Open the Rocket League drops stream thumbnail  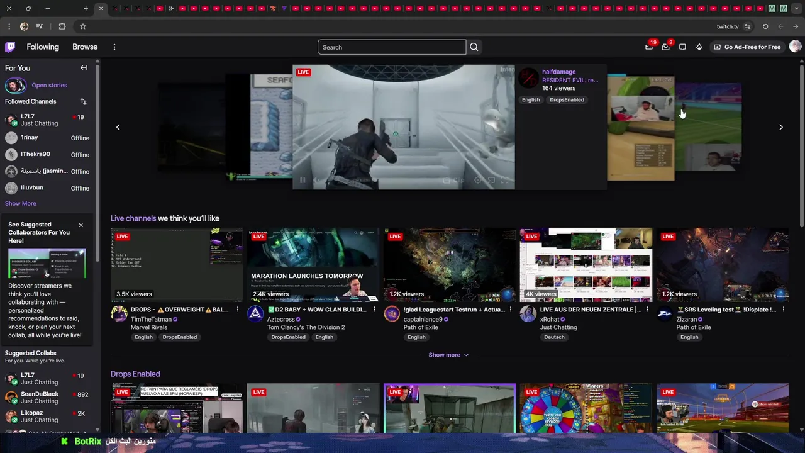tap(723, 408)
